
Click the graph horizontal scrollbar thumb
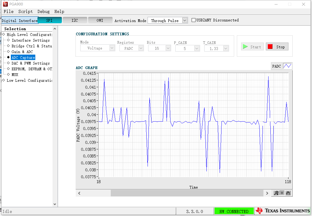187,193
